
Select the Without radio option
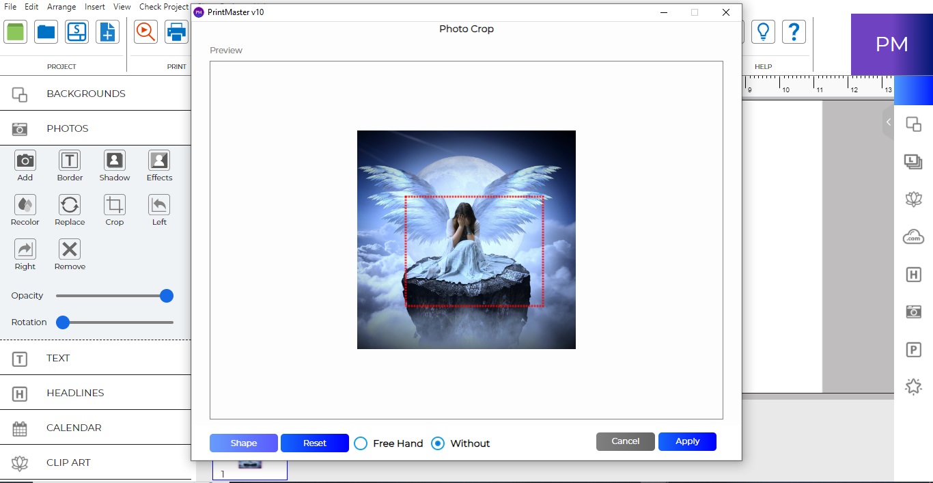[438, 443]
